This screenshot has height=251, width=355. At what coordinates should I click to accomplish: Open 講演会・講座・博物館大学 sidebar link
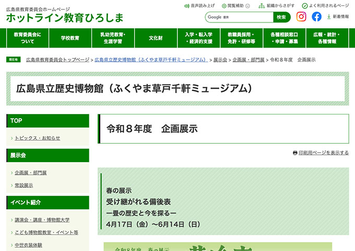pyautogui.click(x=42, y=220)
